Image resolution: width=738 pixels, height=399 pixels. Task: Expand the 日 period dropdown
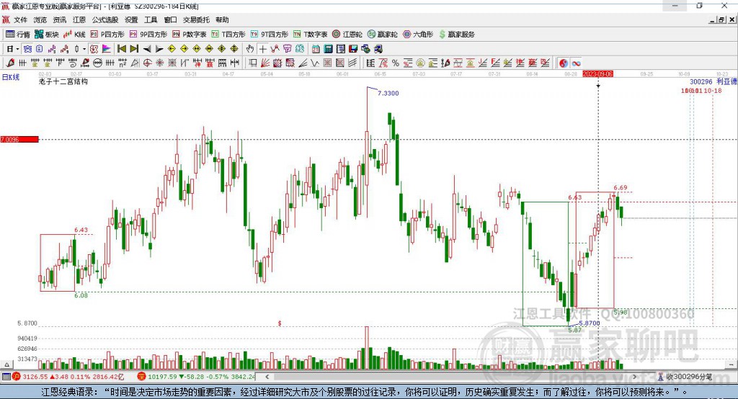tap(17, 49)
